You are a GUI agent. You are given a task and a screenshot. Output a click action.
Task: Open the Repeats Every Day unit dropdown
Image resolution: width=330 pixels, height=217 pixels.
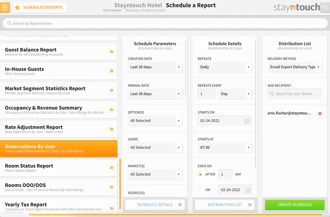click(235, 94)
